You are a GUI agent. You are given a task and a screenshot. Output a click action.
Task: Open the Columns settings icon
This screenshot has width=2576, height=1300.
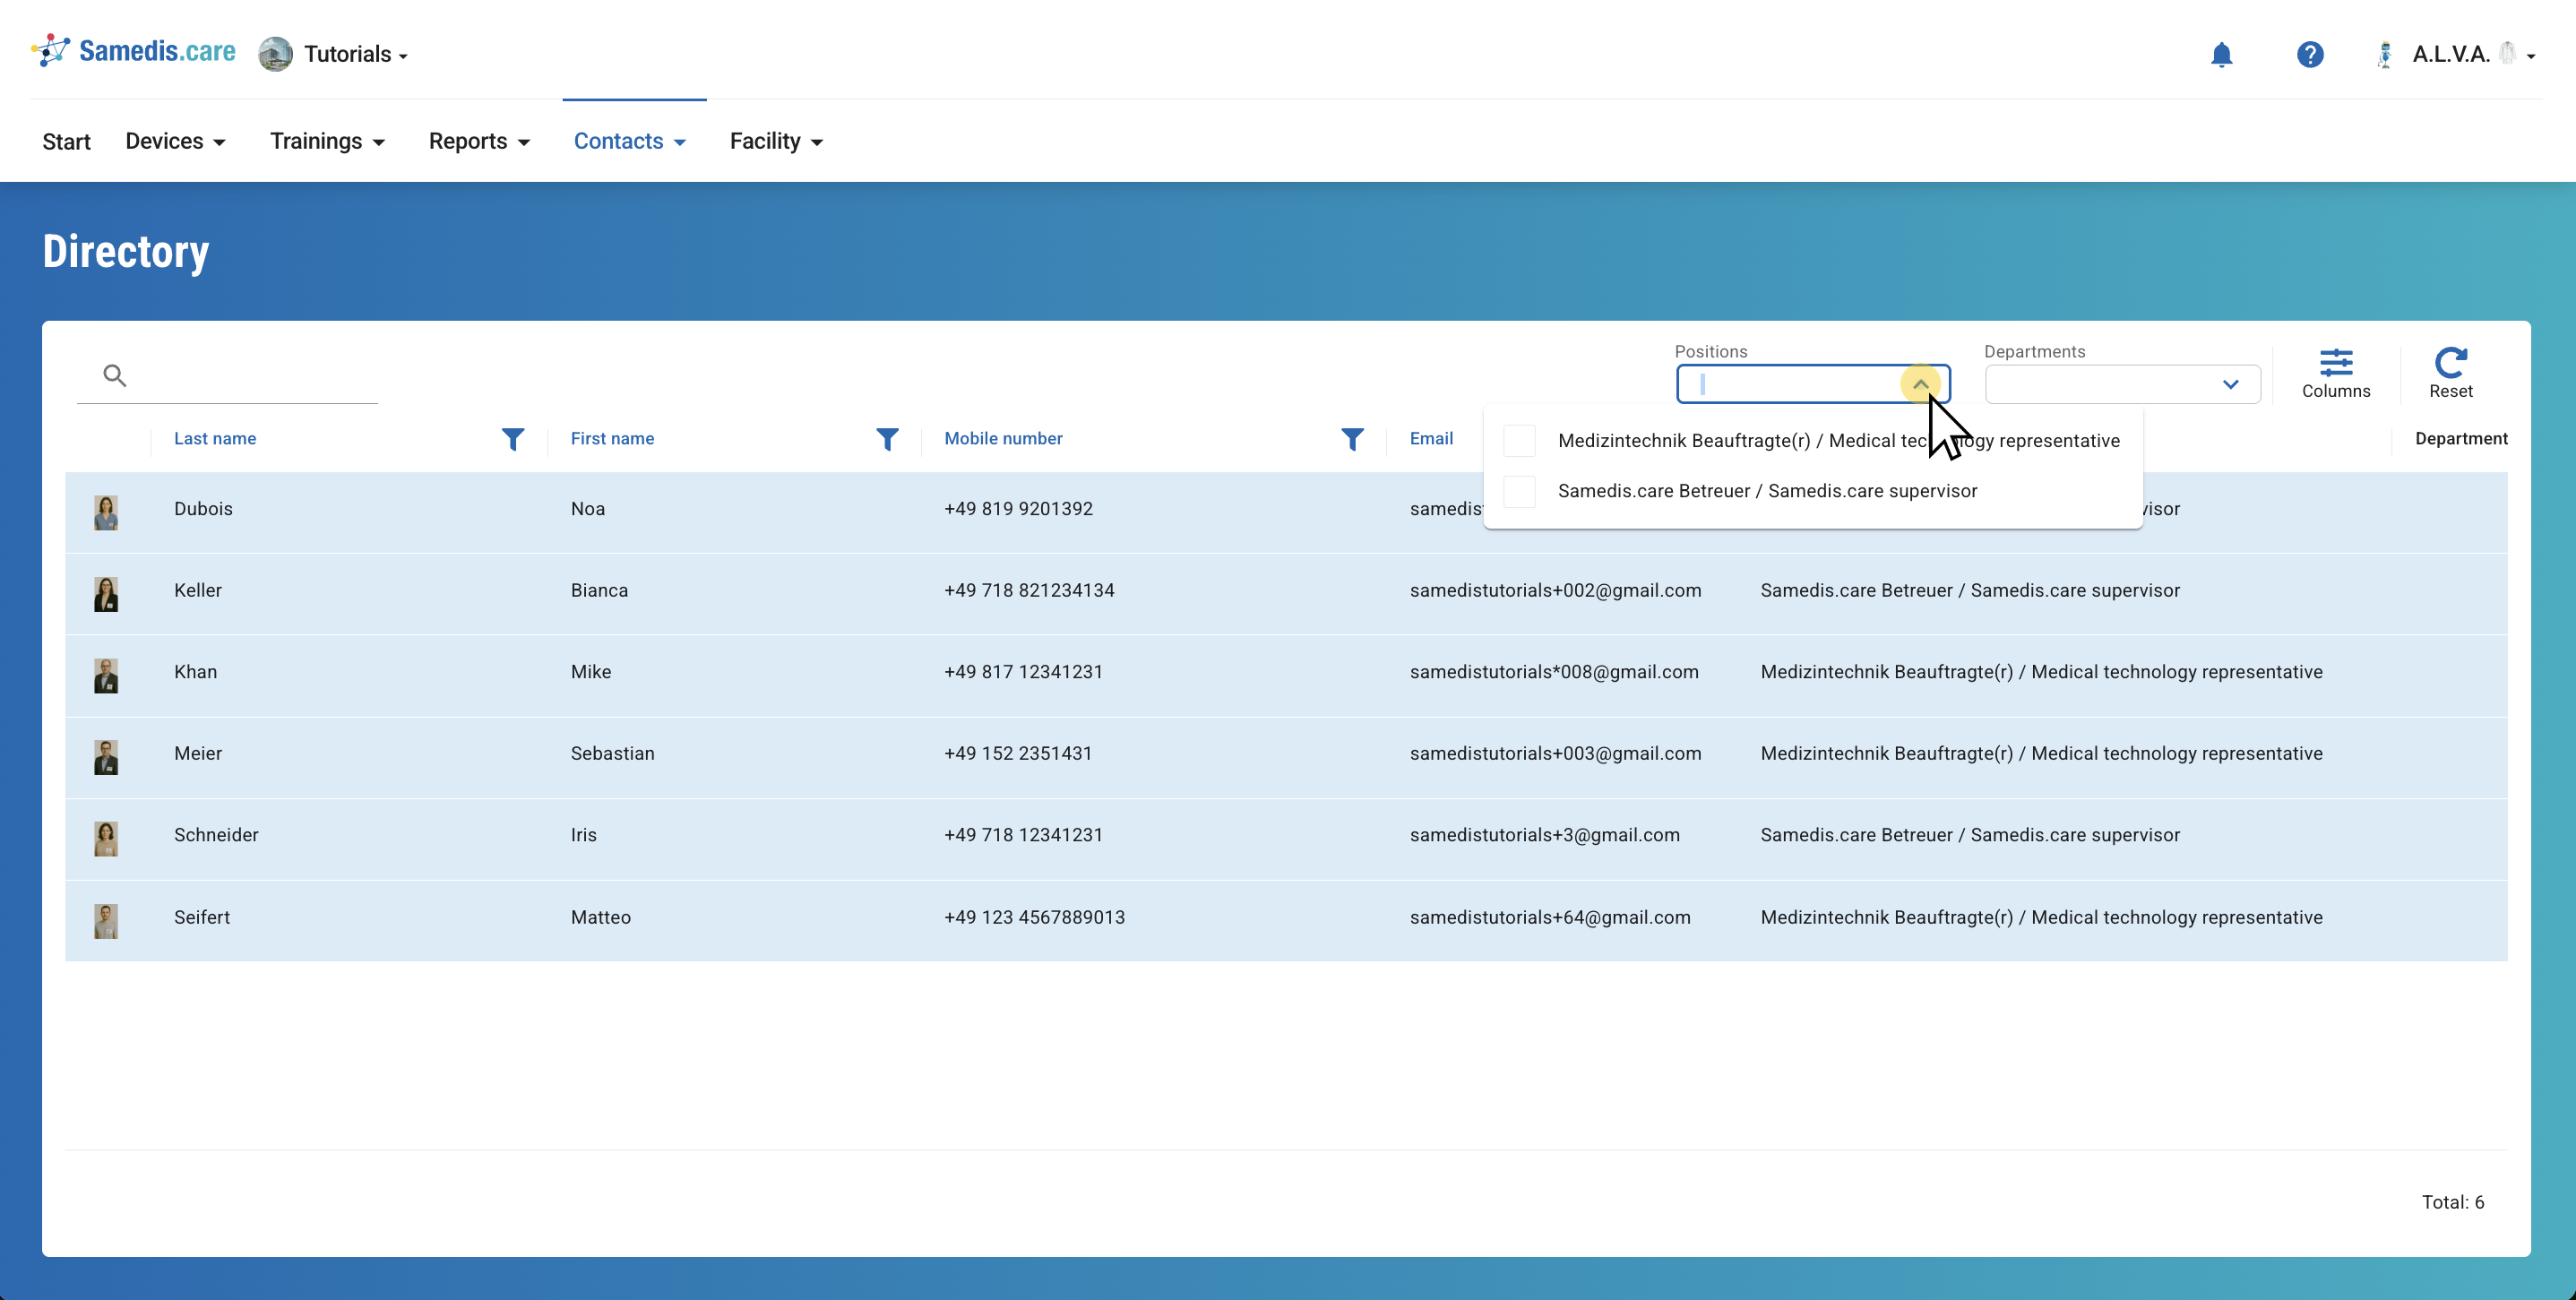[x=2335, y=372]
